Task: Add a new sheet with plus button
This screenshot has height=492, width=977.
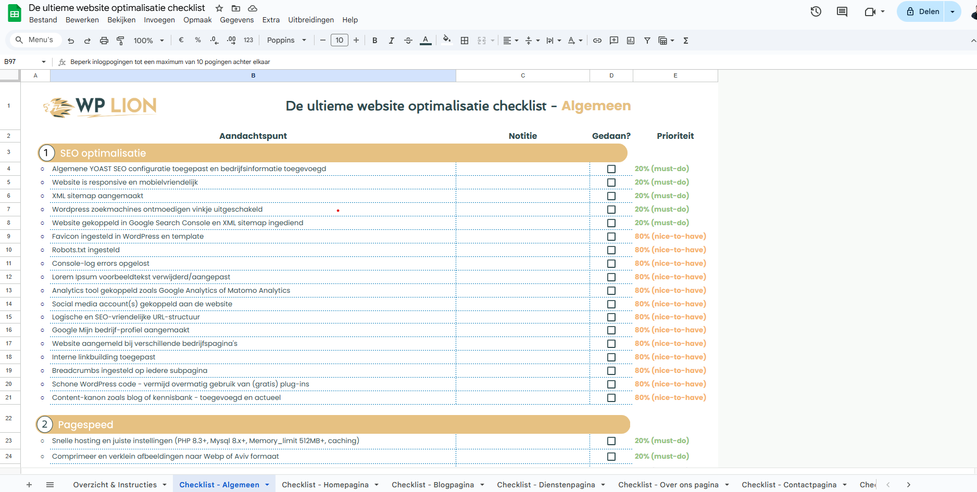Action: coord(29,485)
